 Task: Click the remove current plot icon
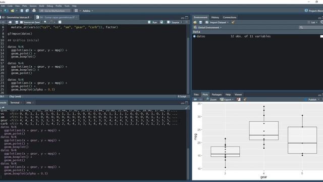pos(239,100)
